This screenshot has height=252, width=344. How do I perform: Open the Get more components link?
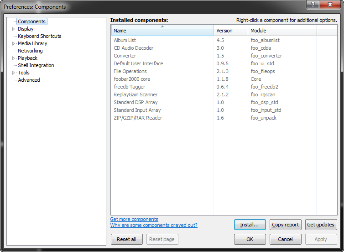pos(134,219)
